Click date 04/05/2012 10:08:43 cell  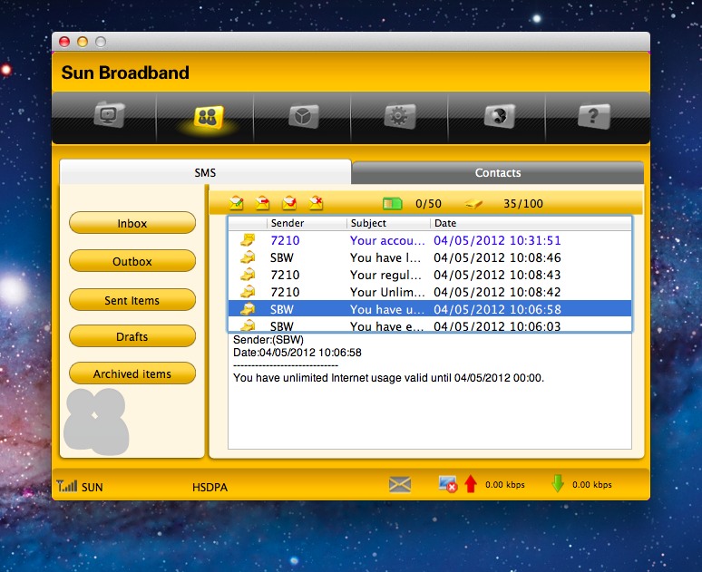497,275
